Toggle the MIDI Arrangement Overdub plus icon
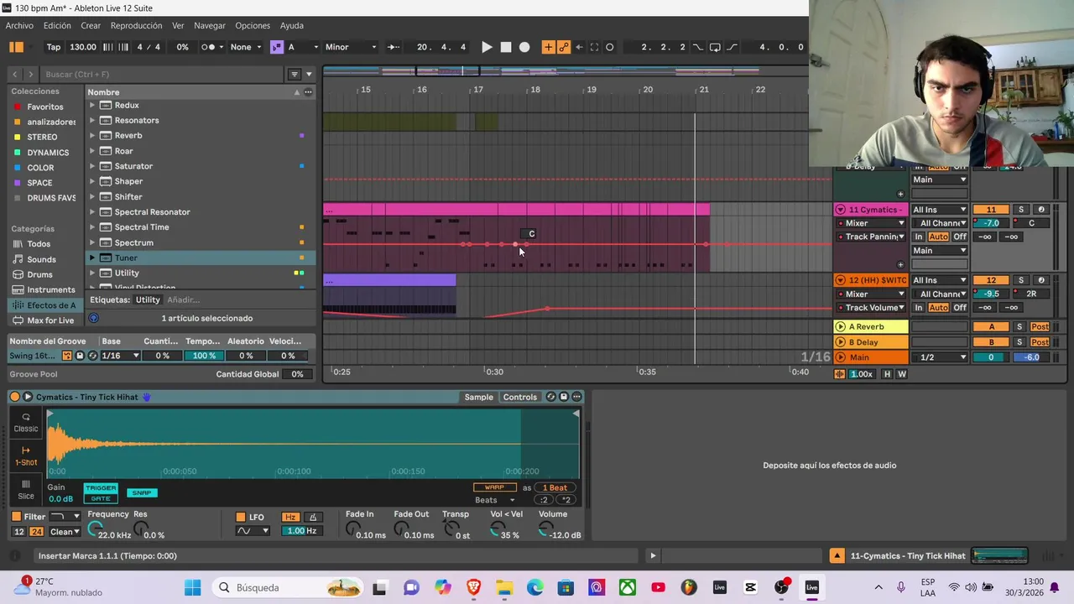Image resolution: width=1074 pixels, height=604 pixels. [x=548, y=47]
